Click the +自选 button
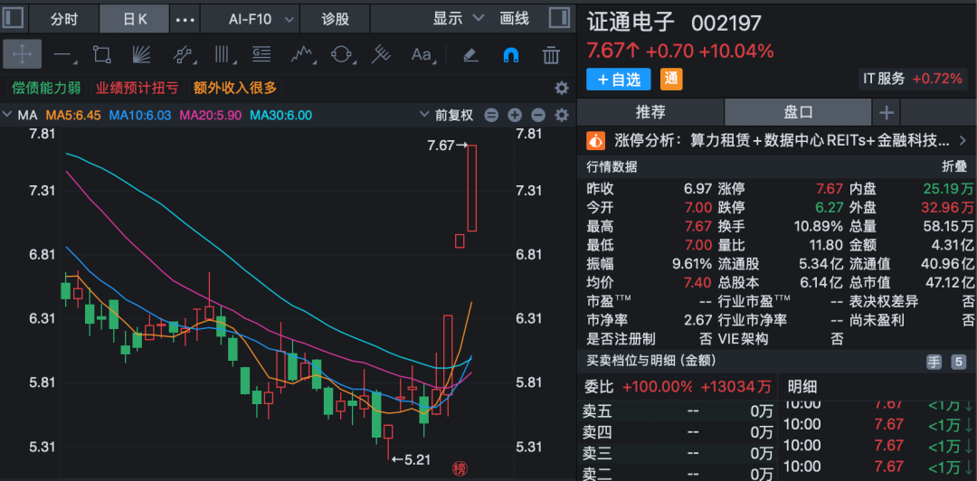977x481 pixels. point(619,80)
